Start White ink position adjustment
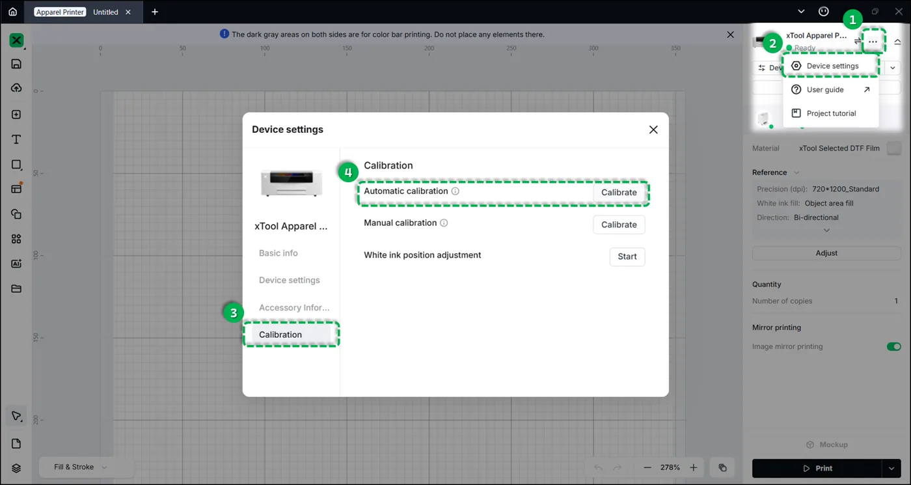 coord(627,256)
